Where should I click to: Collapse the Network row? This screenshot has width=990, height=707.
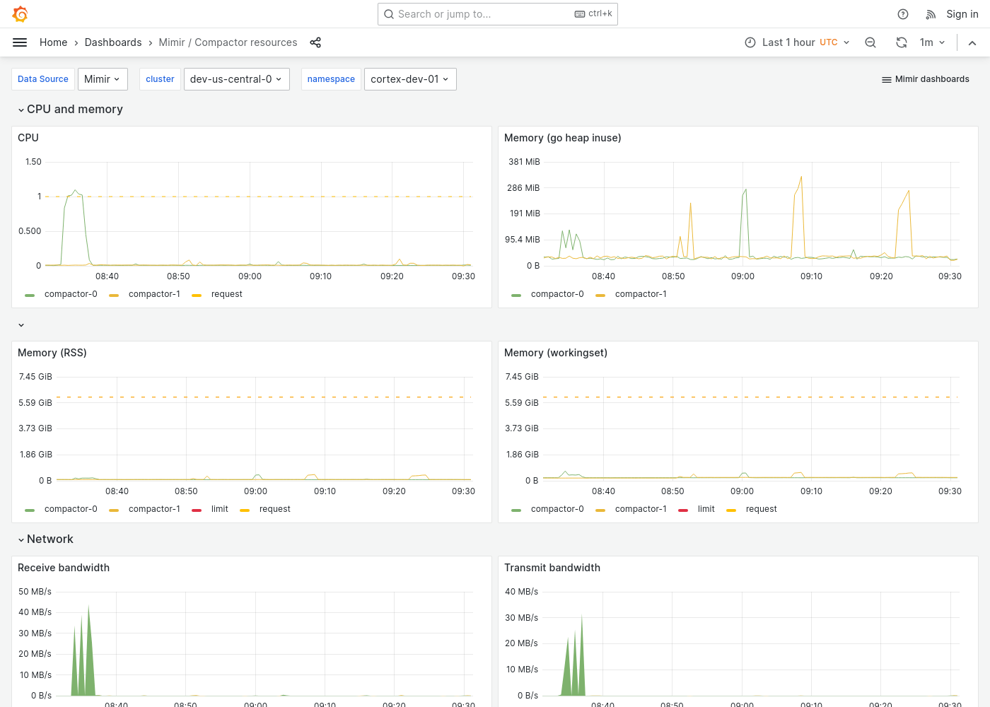(x=46, y=539)
